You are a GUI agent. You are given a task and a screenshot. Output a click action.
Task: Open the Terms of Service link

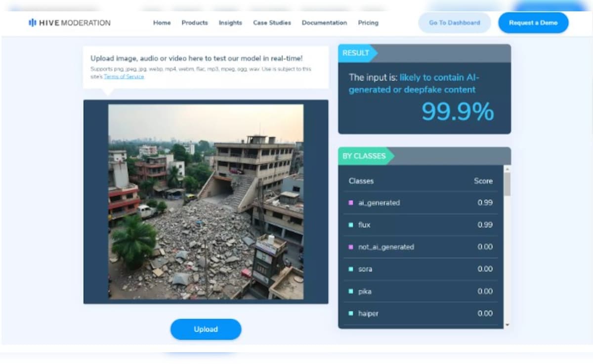[124, 77]
